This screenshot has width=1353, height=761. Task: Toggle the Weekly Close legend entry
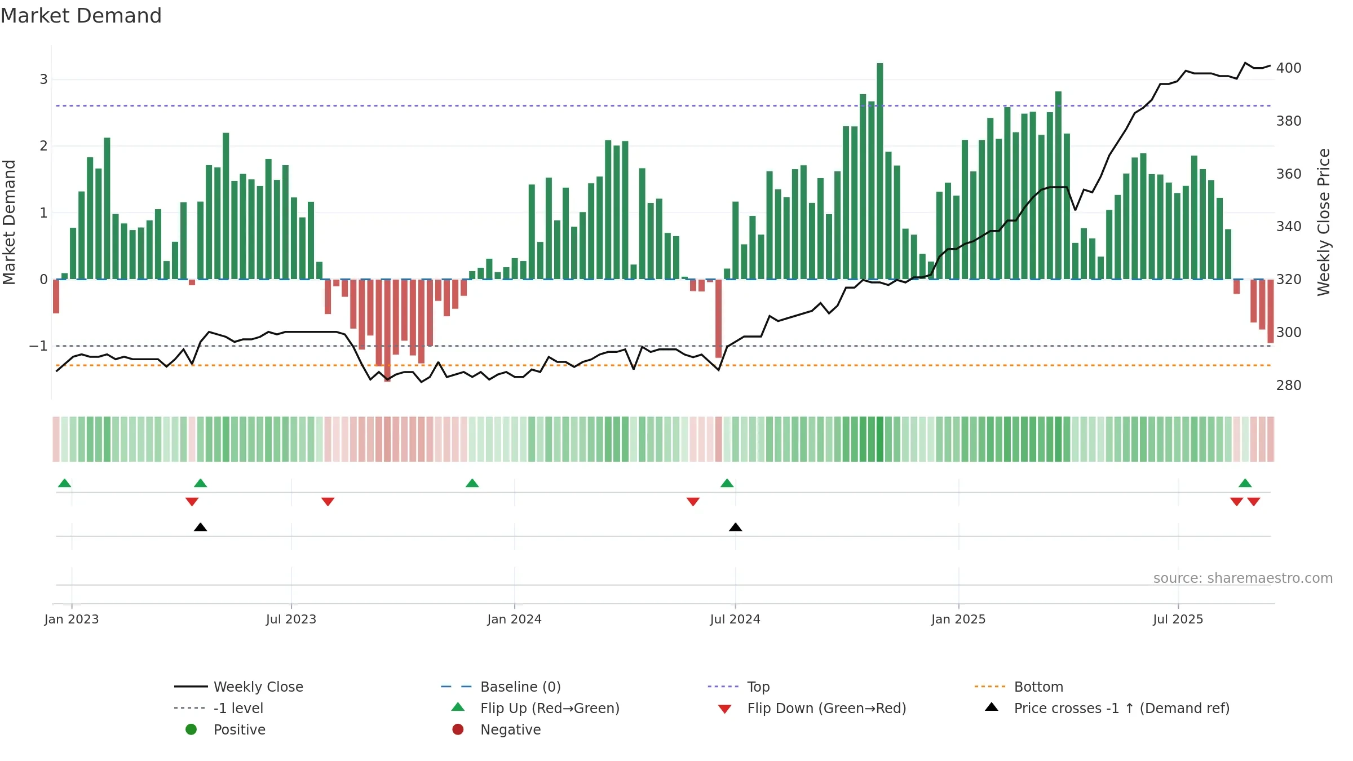point(238,687)
